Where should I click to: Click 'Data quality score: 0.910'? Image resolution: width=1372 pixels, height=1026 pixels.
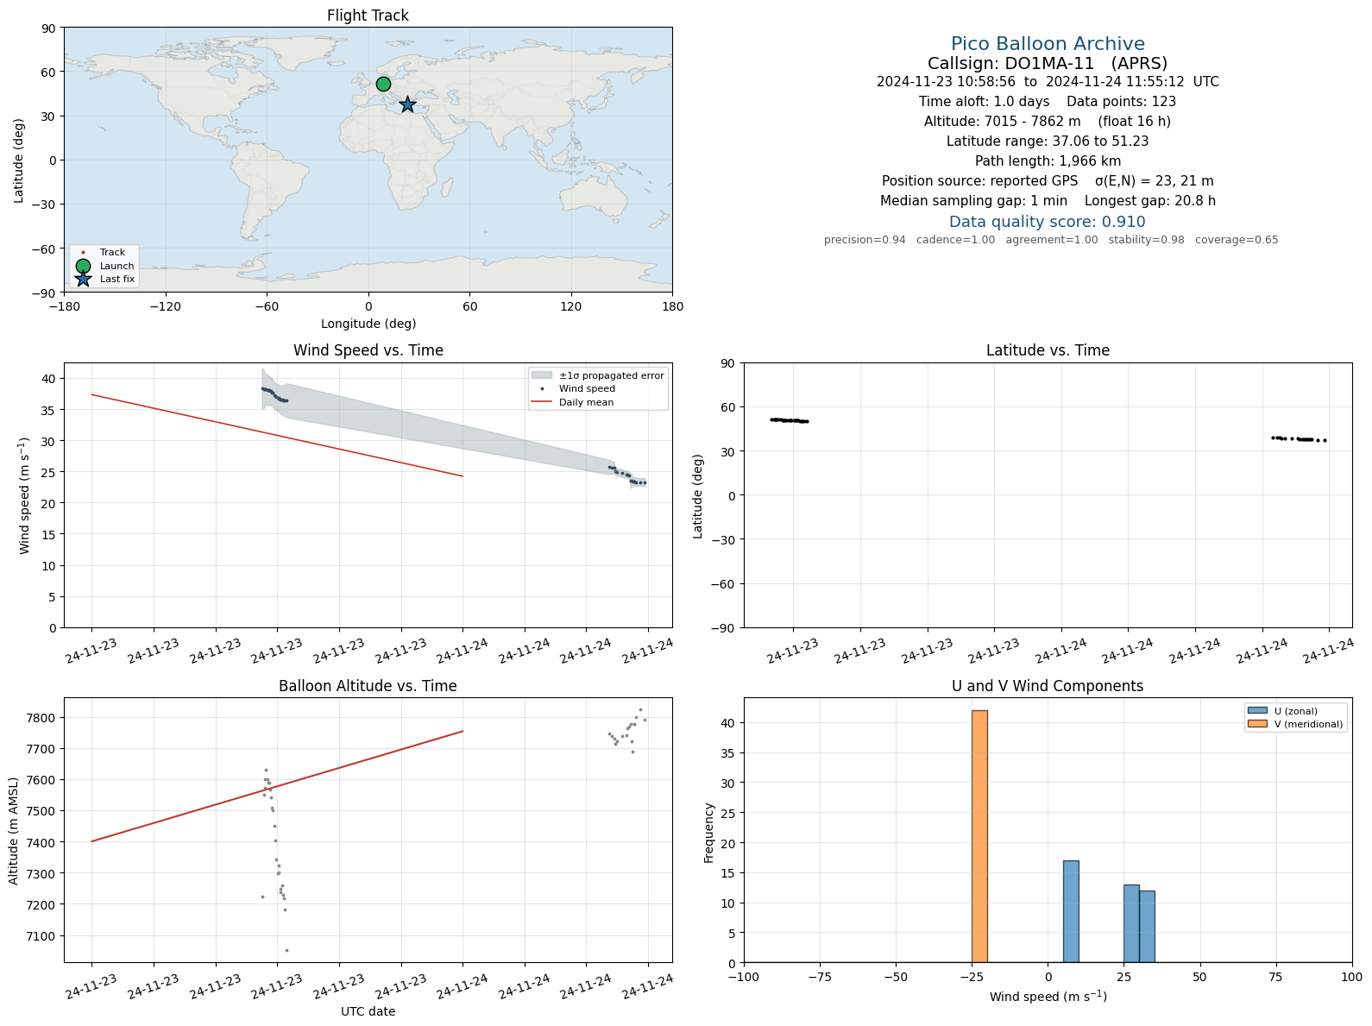tap(1048, 222)
